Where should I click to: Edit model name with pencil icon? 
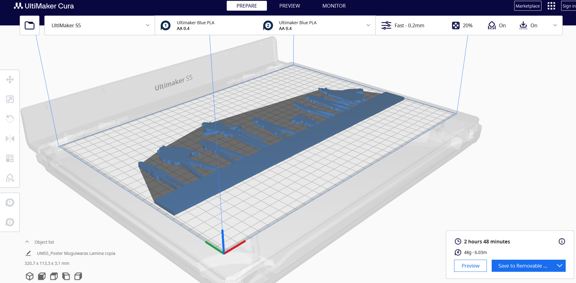[28, 253]
